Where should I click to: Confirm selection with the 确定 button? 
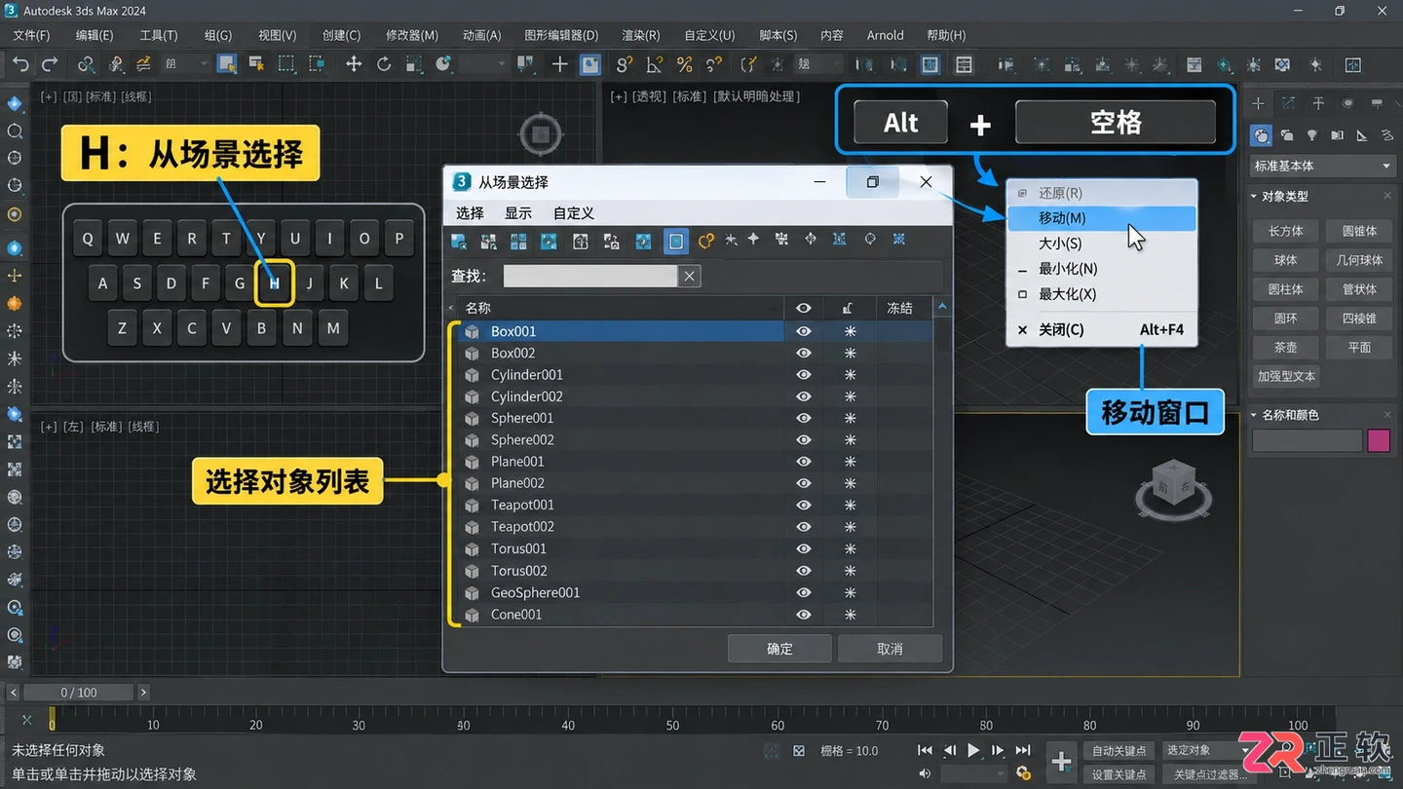[x=779, y=649]
